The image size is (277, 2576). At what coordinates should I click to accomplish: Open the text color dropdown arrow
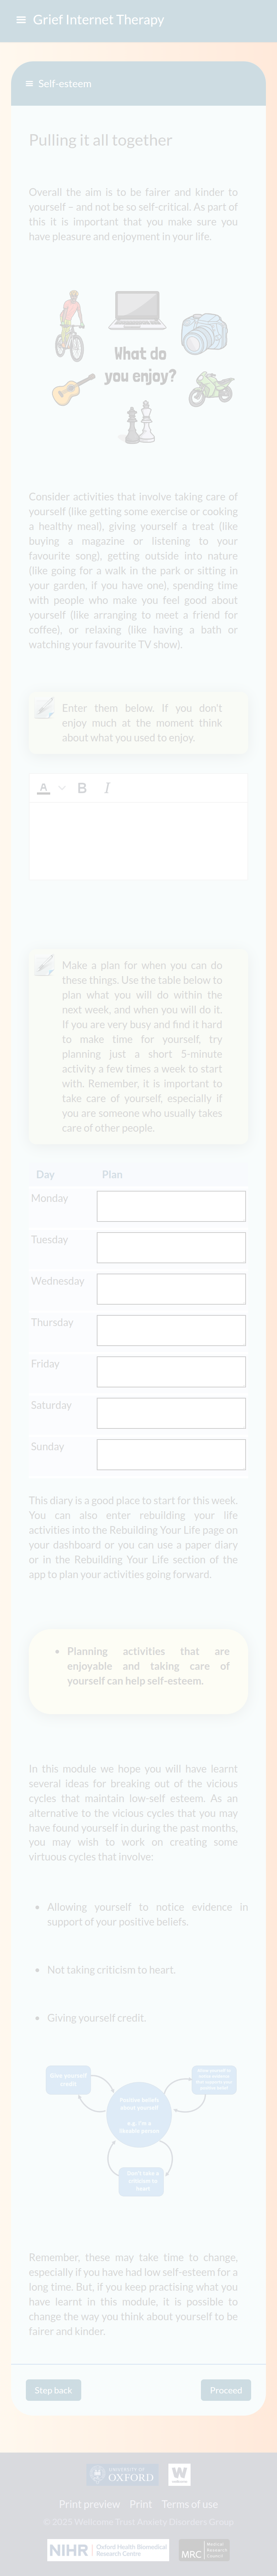(62, 788)
